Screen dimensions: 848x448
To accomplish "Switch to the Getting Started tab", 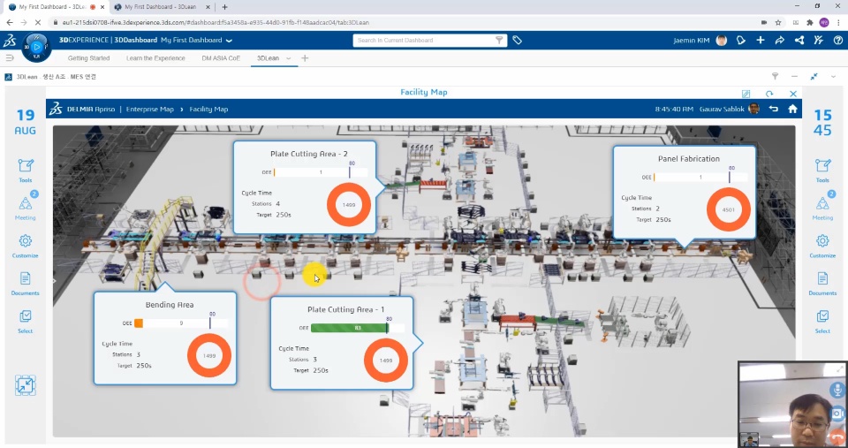I will (x=88, y=58).
